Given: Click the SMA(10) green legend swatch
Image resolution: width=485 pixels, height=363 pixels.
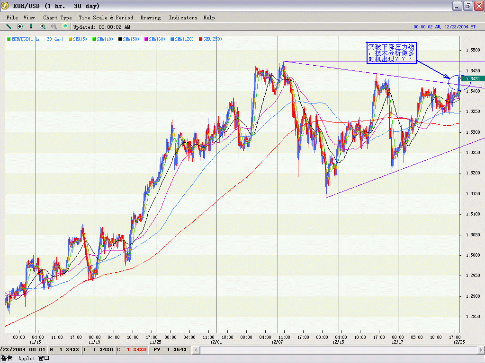Looking at the screenshot, I should pyautogui.click(x=94, y=39).
